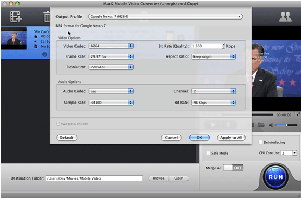The width and height of the screenshot is (301, 198).
Task: Open the Video Codec h264 dropdown
Action: [111, 46]
